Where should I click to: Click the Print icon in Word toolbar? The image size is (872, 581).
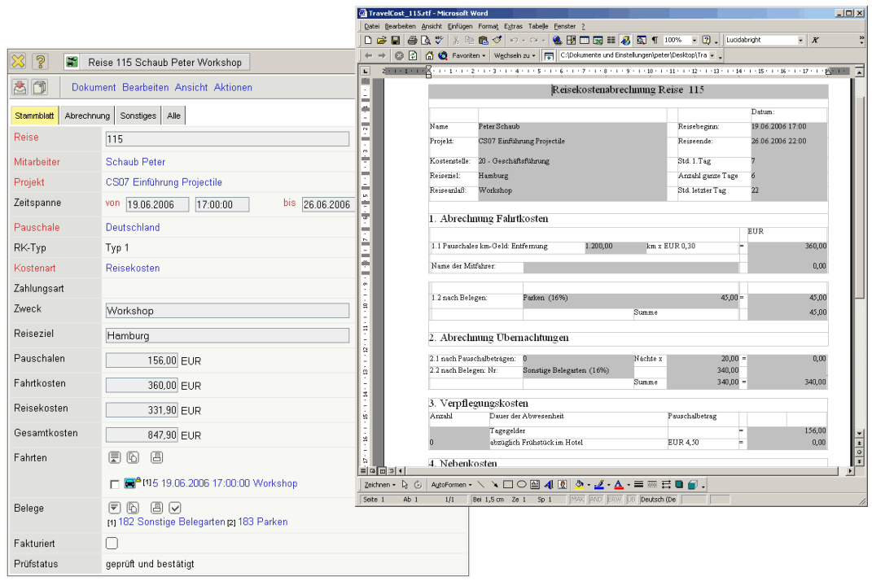tap(412, 40)
